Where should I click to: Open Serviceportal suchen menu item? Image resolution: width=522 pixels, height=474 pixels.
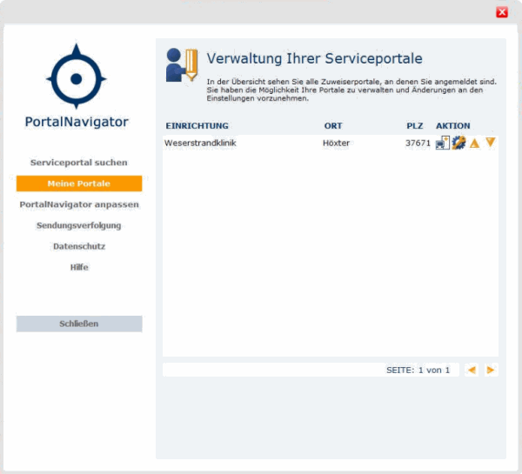[x=79, y=163]
